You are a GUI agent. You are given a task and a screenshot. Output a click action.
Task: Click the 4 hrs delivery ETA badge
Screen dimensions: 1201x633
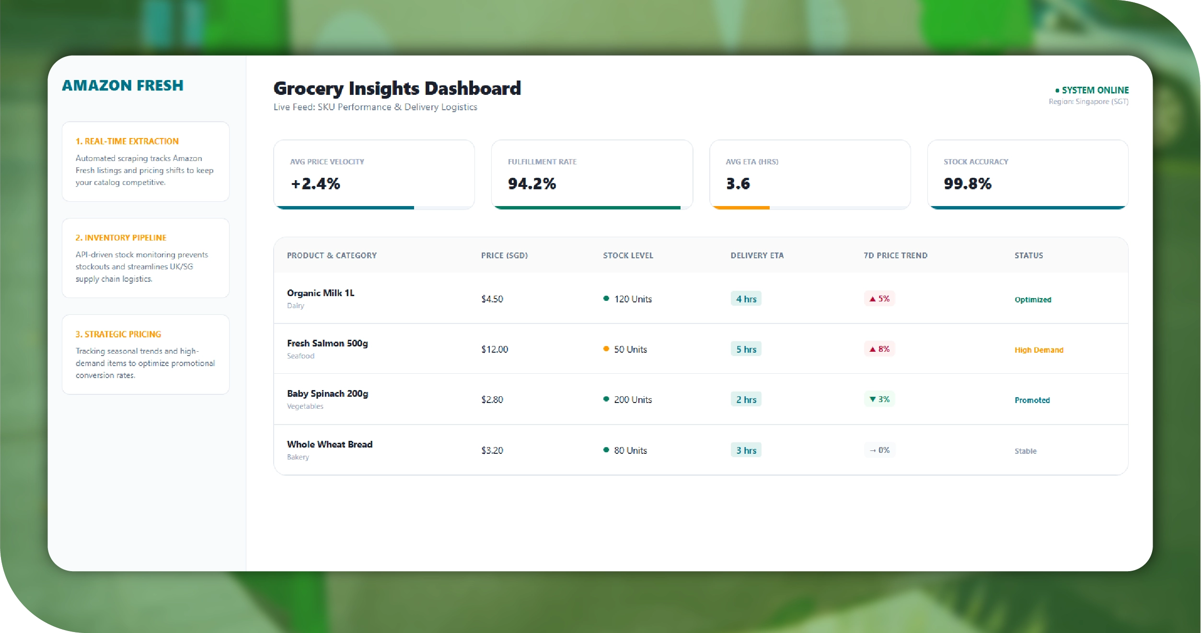coord(746,299)
